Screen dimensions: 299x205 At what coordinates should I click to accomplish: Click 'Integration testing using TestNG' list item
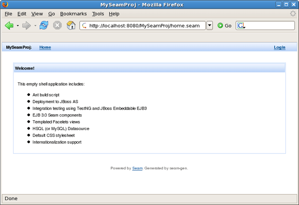90,109
